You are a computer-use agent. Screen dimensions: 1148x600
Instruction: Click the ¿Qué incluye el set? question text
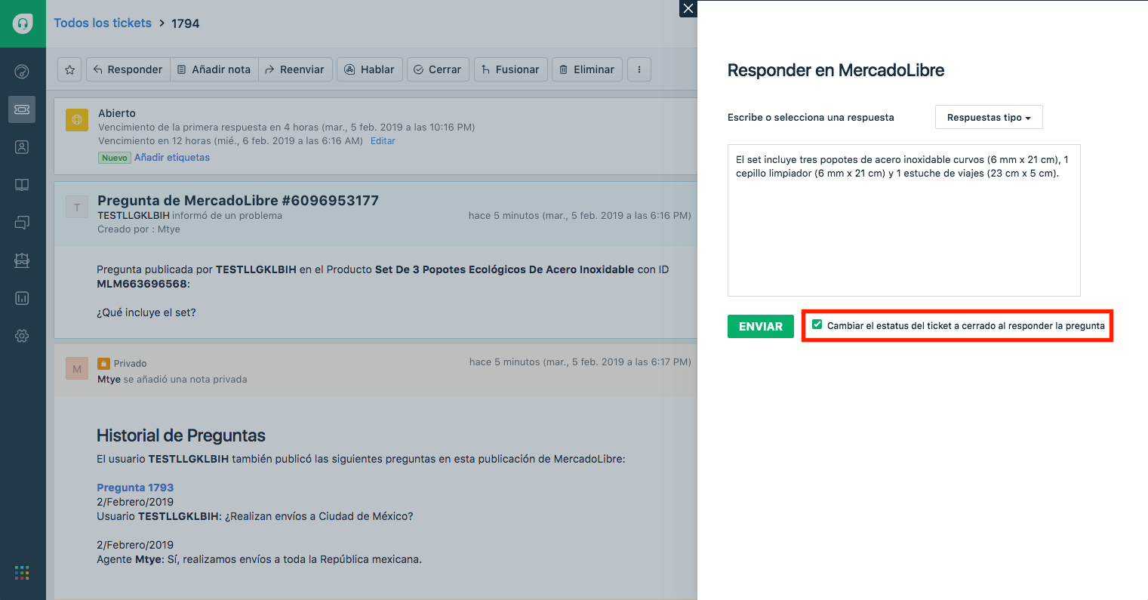point(146,312)
